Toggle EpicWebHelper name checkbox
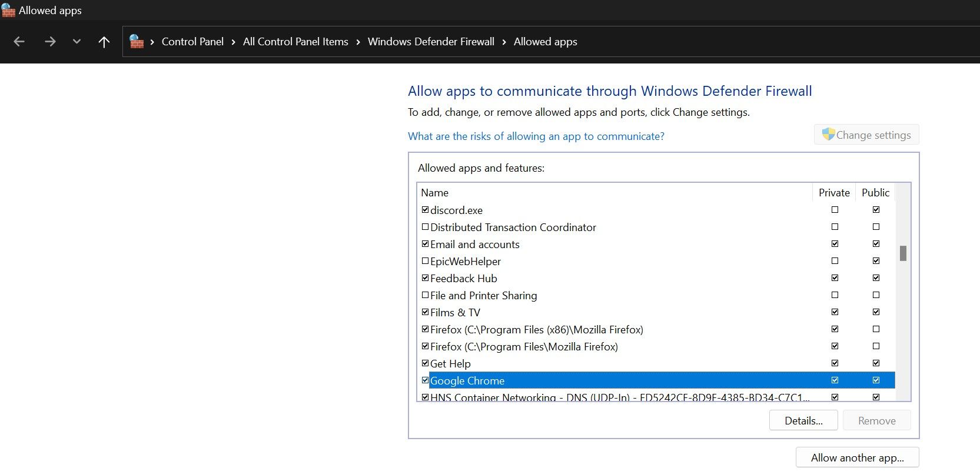The image size is (980, 475). (x=425, y=261)
